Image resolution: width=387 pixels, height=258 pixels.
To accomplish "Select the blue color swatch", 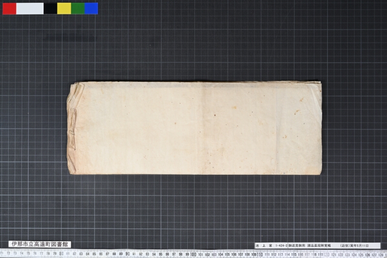I will click(x=91, y=8).
